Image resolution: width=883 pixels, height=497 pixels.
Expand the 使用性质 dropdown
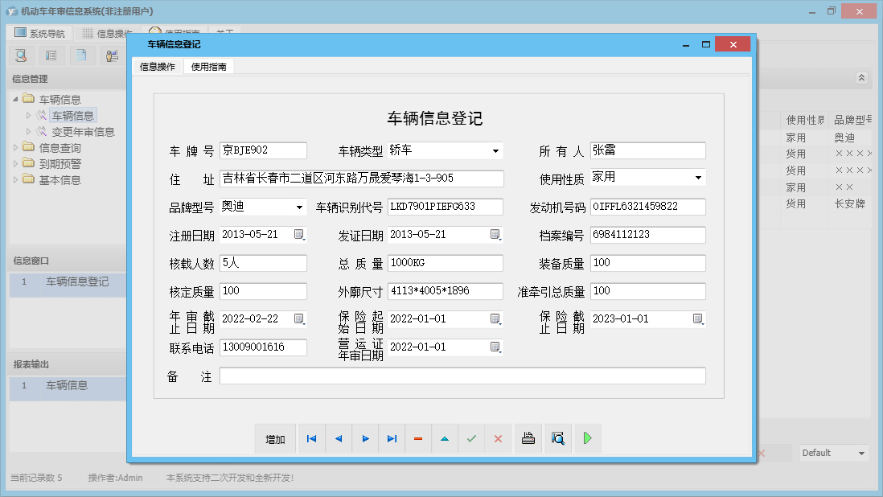click(x=697, y=178)
